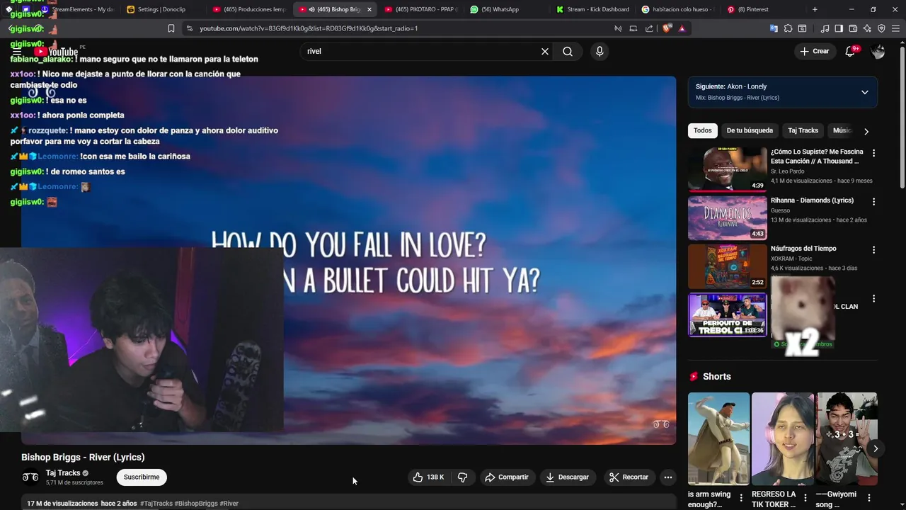The image size is (906, 510).
Task: Open Rihanna Diamonds video thumbnail
Action: pos(727,217)
